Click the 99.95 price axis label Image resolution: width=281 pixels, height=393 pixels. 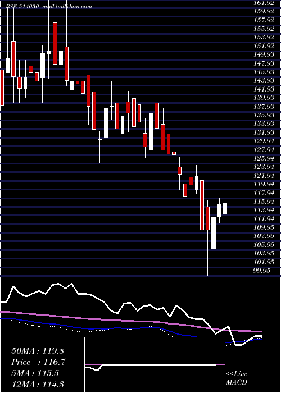coord(262,271)
